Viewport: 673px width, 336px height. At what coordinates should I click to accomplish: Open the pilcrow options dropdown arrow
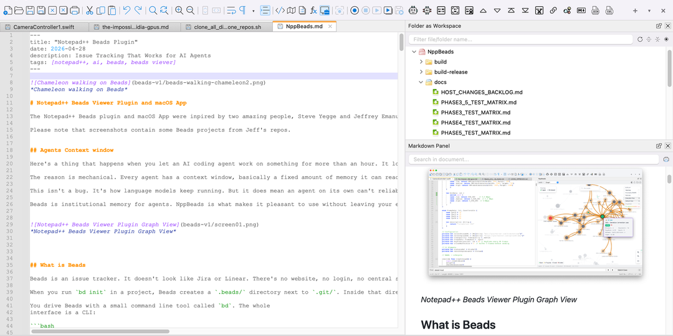tap(254, 11)
